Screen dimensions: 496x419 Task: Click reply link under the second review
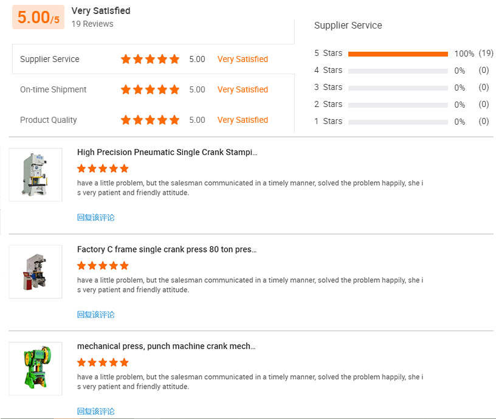click(x=96, y=314)
